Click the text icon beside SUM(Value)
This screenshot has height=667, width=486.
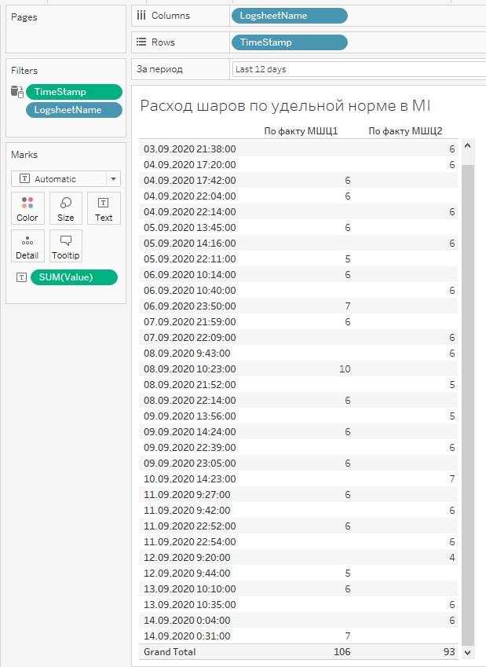click(21, 277)
